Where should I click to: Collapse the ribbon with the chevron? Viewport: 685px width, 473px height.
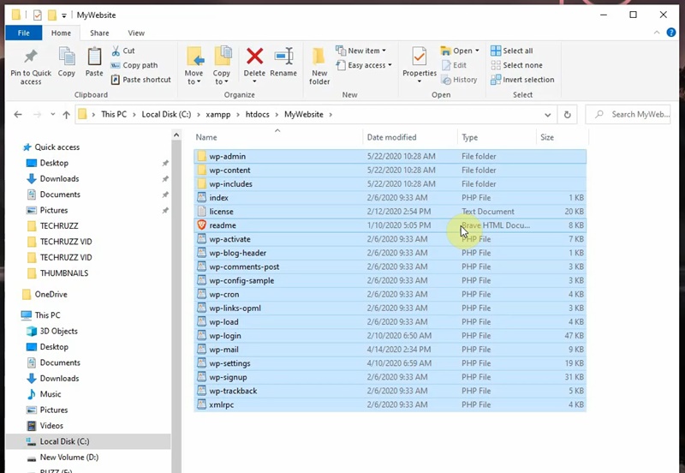pyautogui.click(x=657, y=33)
